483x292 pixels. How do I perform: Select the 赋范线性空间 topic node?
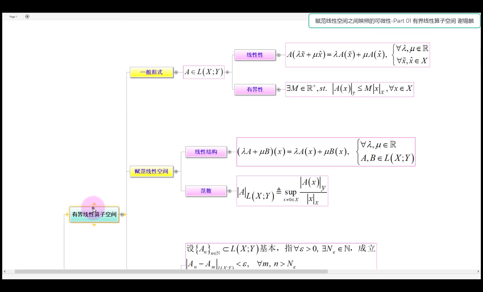point(151,171)
